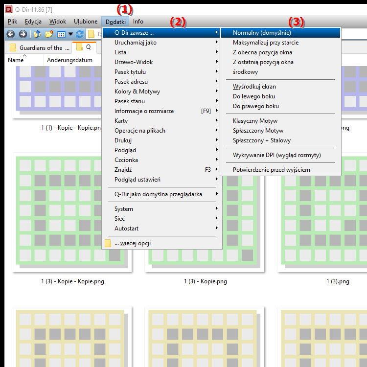
Task: Open the Autostart submenu
Action: pos(161,229)
